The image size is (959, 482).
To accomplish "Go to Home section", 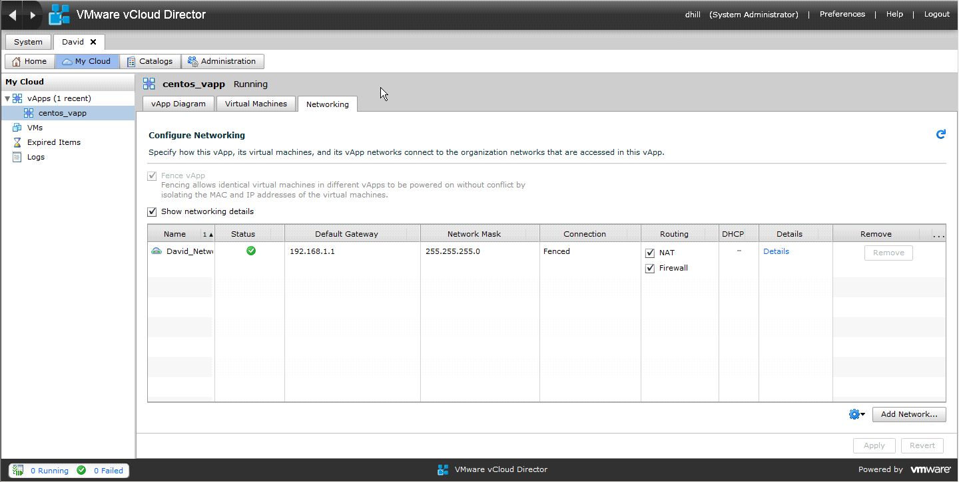I will (29, 61).
